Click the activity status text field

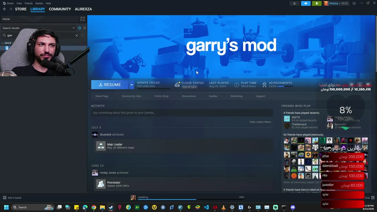click(182, 113)
